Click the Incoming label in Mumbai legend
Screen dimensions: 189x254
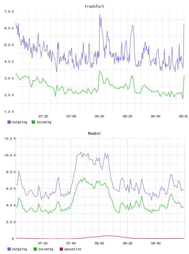point(46,249)
